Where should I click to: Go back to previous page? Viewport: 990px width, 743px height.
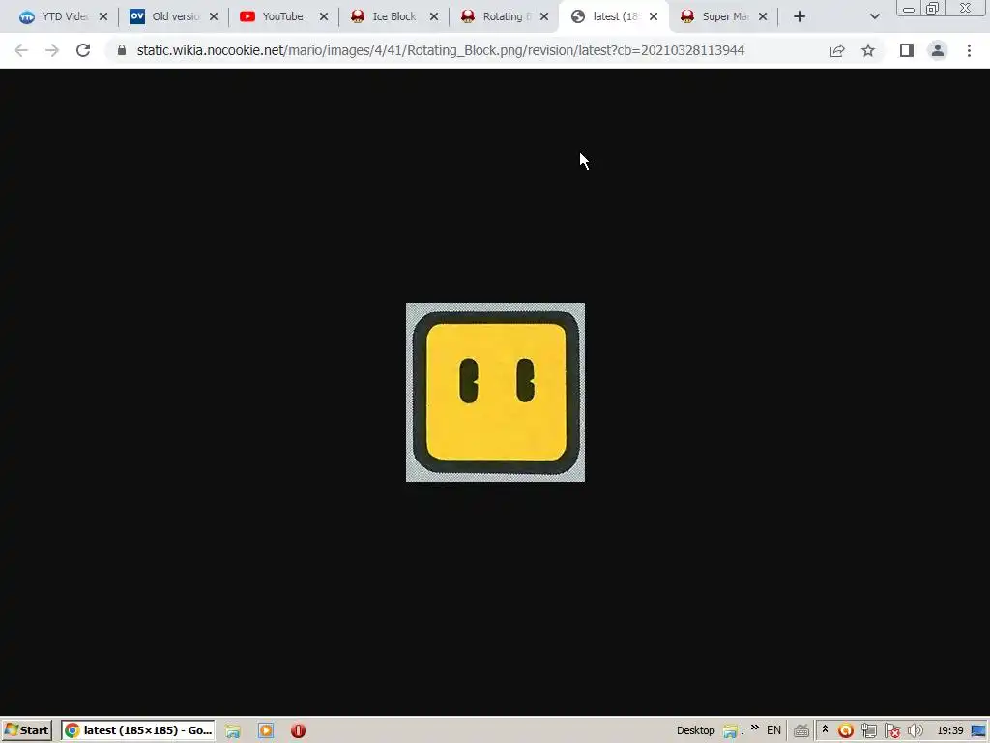(x=21, y=50)
